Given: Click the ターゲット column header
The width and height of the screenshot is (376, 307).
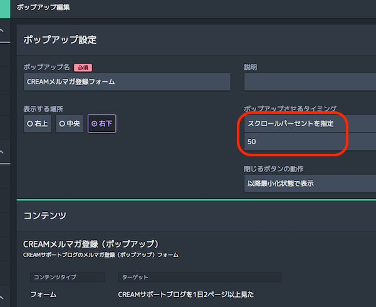Looking at the screenshot, I should (200, 277).
